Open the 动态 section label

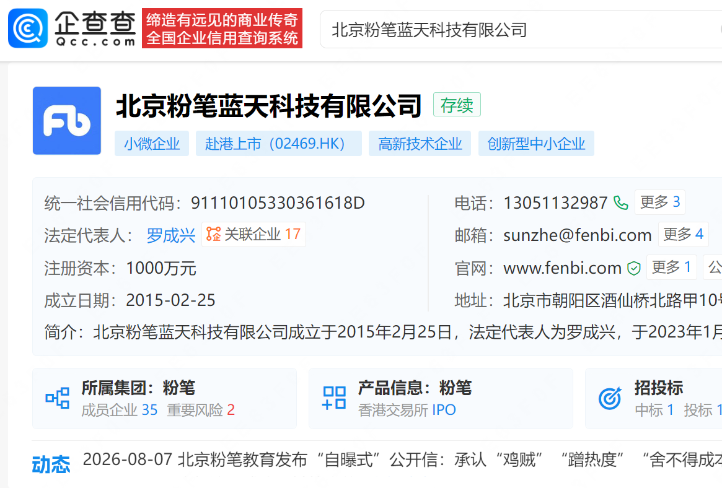click(x=51, y=464)
